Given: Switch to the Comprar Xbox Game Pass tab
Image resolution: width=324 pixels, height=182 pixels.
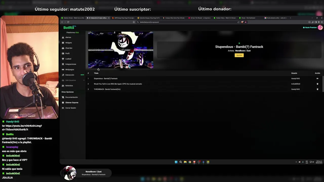Looking at the screenshot, I should (174, 18).
